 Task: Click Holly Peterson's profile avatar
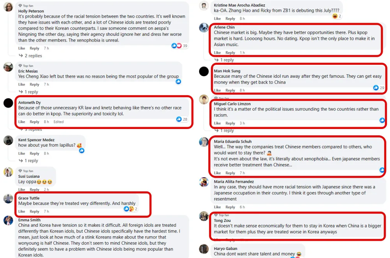pyautogui.click(x=8, y=7)
